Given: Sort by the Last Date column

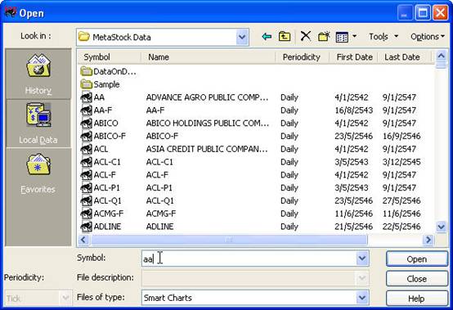Looking at the screenshot, I should click(404, 57).
